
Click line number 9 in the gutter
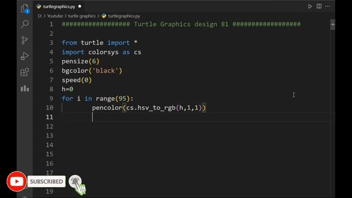[51, 98]
